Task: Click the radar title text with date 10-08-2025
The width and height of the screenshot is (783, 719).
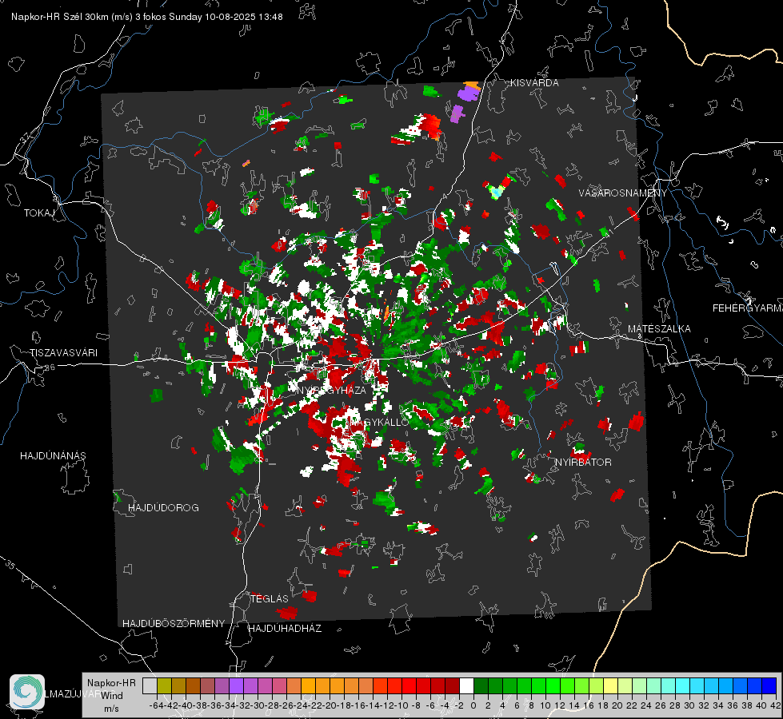Action: click(147, 17)
